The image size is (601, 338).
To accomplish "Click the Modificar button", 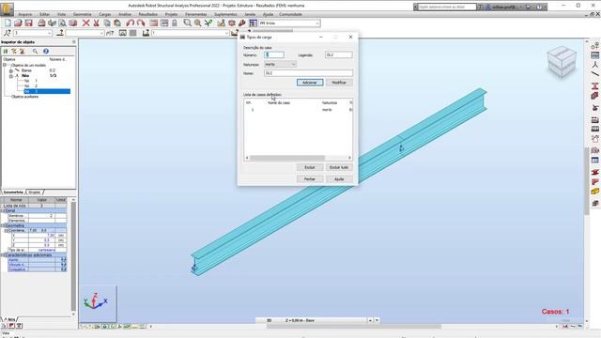I will [x=339, y=83].
